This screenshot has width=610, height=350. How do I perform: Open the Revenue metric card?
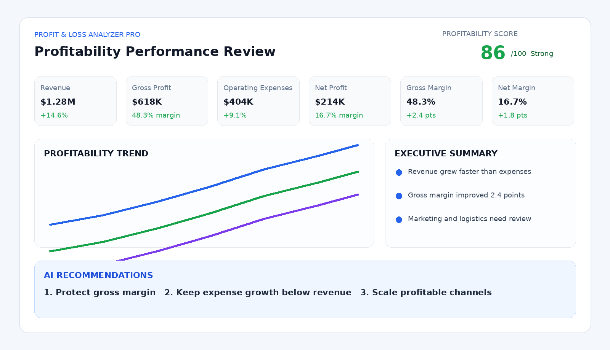(x=75, y=101)
